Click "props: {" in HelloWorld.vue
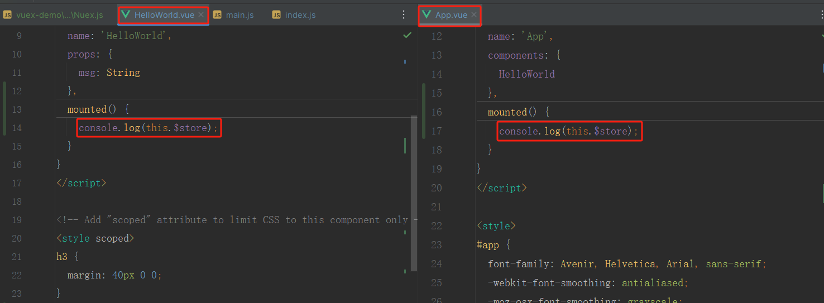824x303 pixels. click(x=90, y=54)
